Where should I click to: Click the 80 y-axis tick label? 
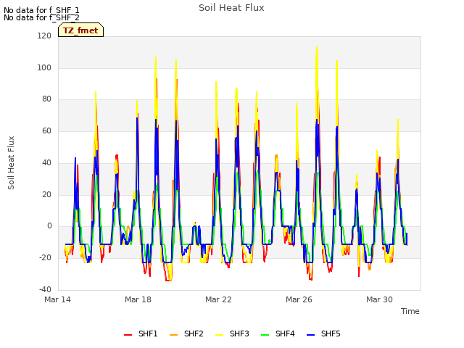pos(46,99)
